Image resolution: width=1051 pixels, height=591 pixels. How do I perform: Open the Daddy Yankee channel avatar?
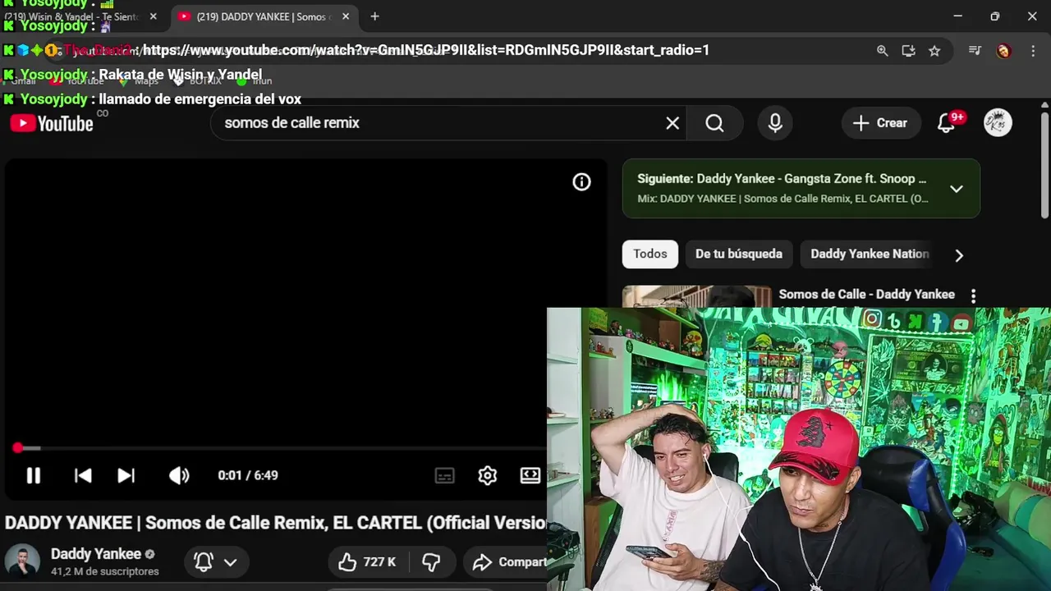click(x=22, y=561)
